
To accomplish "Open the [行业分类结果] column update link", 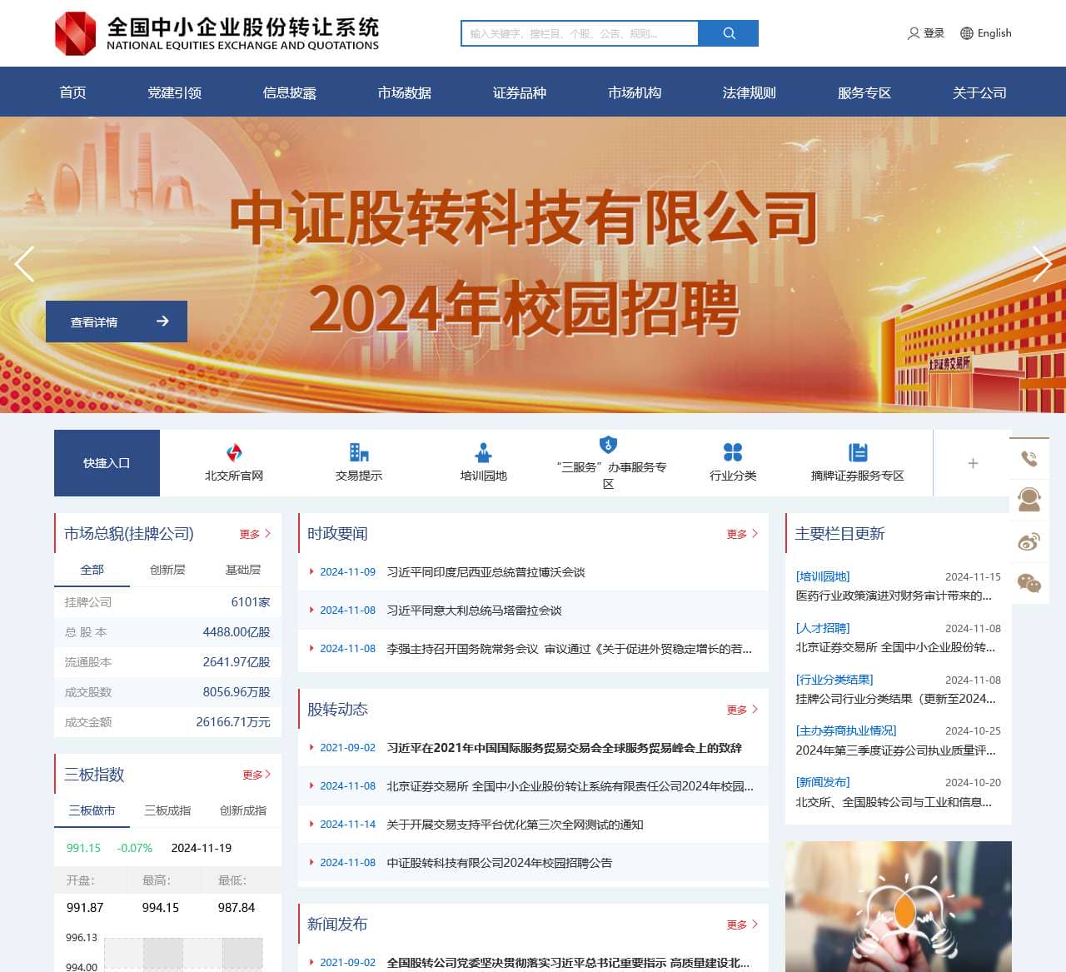I will coord(834,680).
